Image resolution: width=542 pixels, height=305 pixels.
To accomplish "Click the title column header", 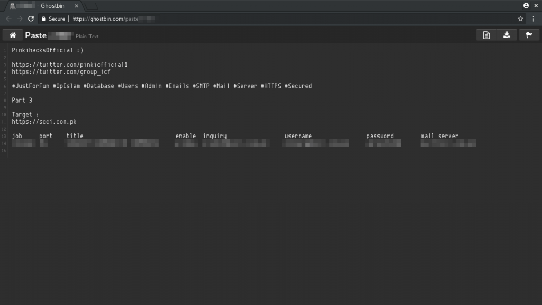I will coord(75,136).
